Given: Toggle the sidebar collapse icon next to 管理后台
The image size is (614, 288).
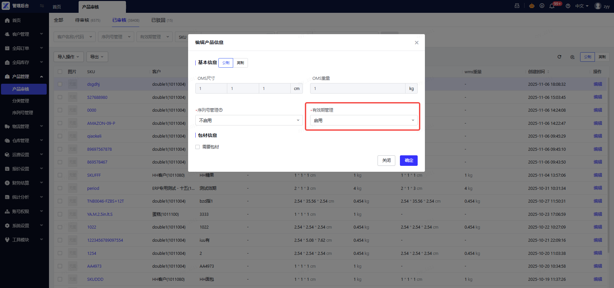Looking at the screenshot, I should (x=42, y=6).
